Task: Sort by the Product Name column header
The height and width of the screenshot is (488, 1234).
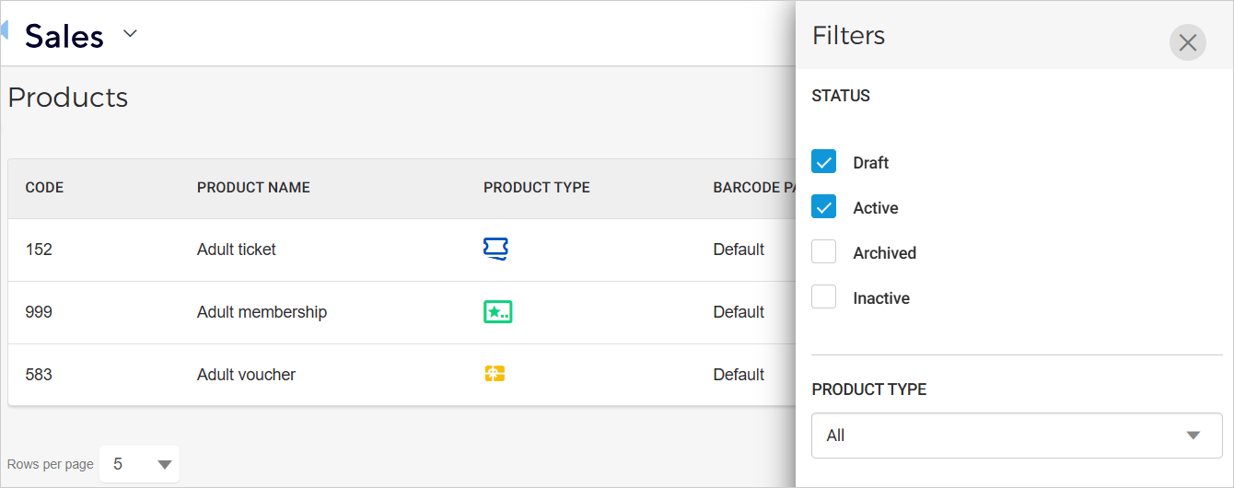Action: click(253, 188)
